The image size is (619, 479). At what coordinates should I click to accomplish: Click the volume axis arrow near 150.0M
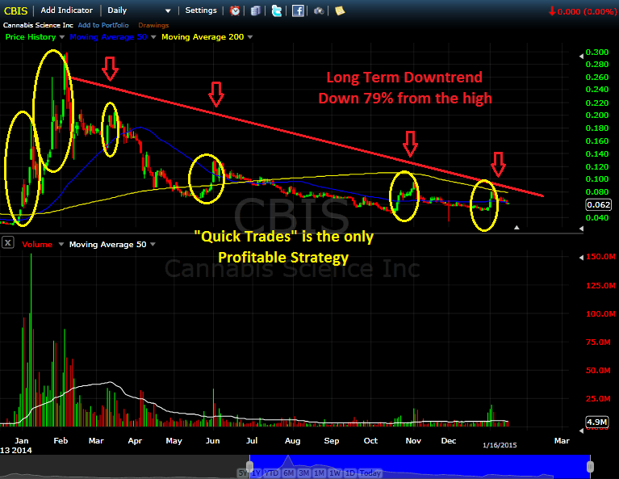tap(581, 258)
